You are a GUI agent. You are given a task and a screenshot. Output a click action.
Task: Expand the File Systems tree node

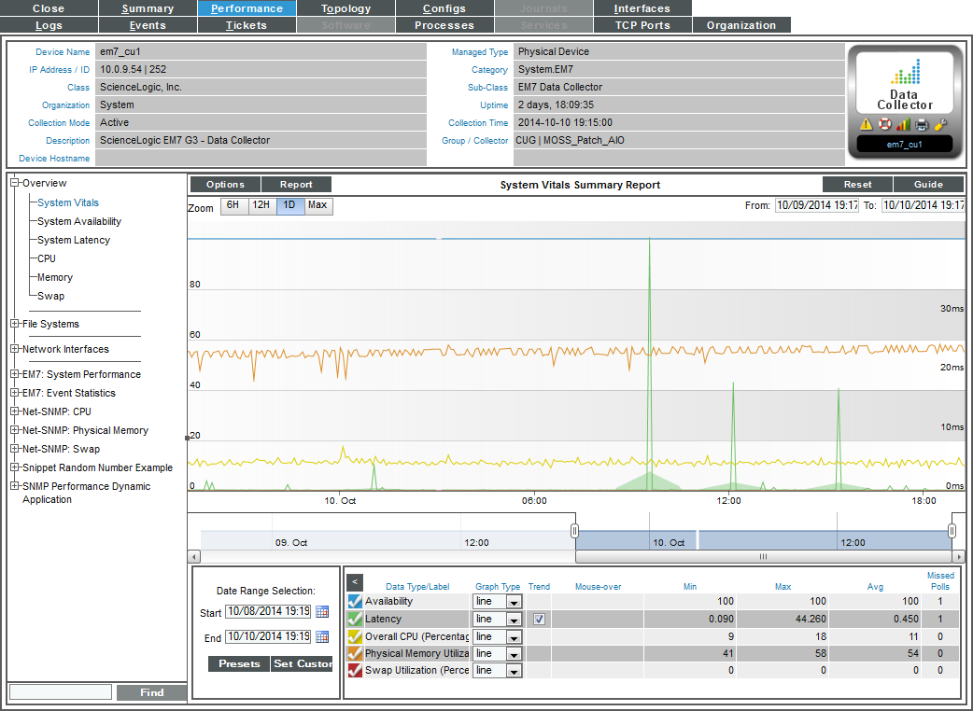15,324
